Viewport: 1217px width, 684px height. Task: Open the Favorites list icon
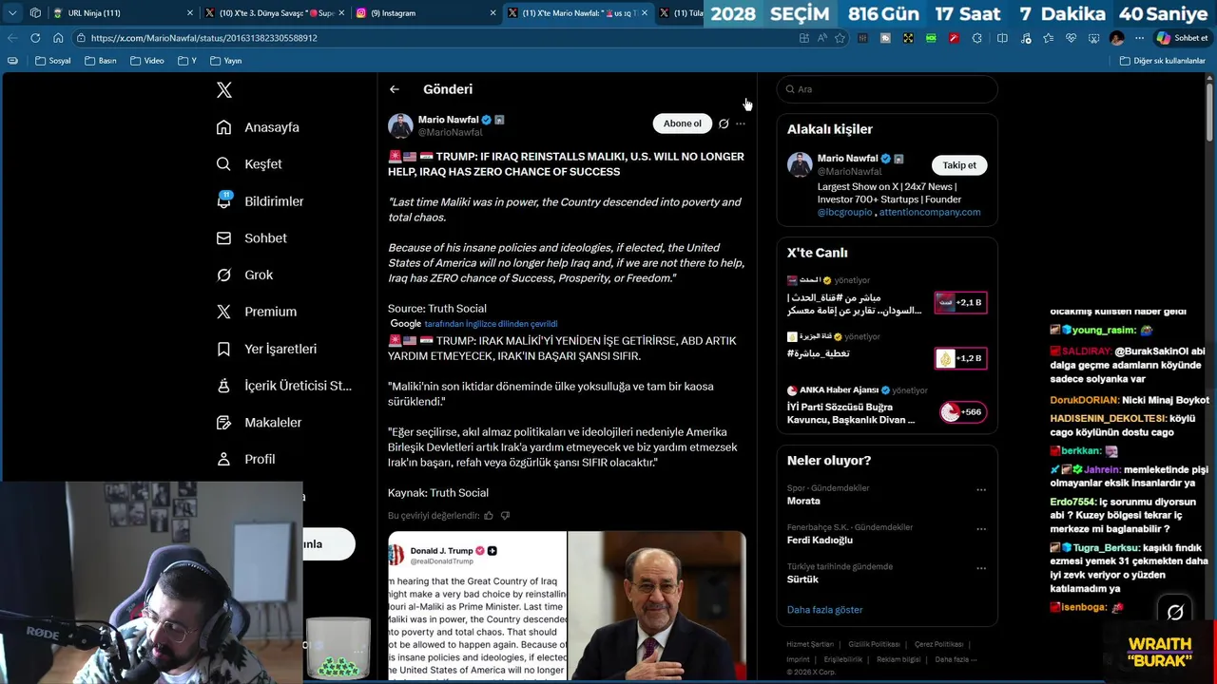[1048, 38]
